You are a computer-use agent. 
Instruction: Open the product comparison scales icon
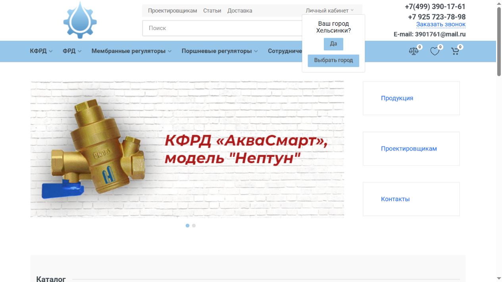tap(414, 51)
